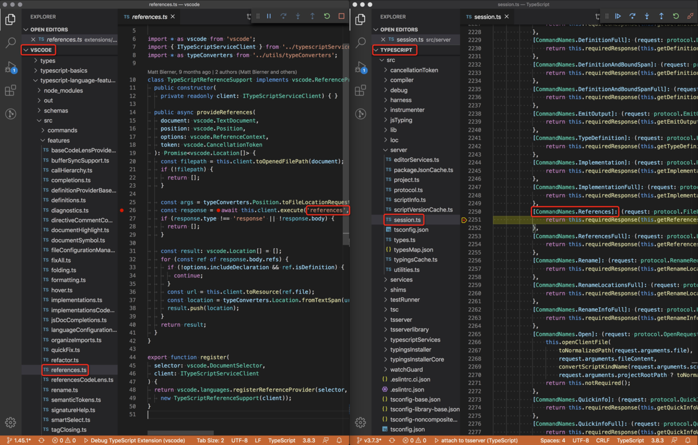Toggle the inline breakpoint before 'await' on line 26
Image resolution: width=698 pixels, height=445 pixels.
218,210
